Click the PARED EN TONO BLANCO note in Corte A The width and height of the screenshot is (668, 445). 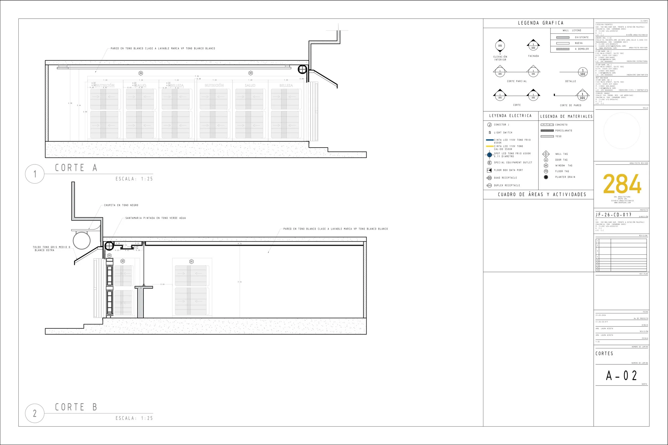coord(163,49)
